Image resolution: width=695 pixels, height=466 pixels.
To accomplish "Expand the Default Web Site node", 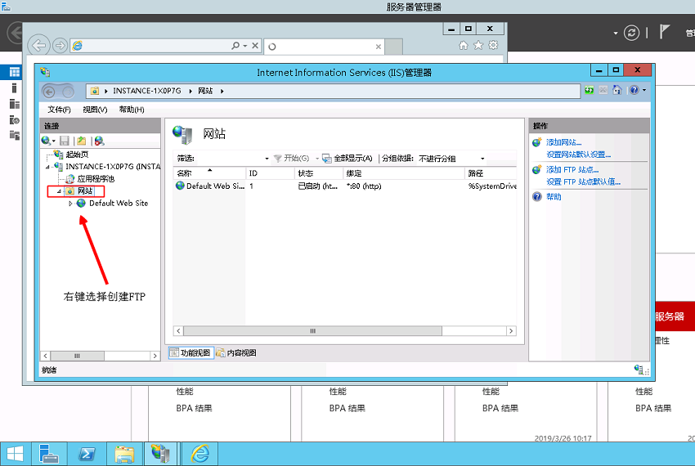I will [70, 204].
